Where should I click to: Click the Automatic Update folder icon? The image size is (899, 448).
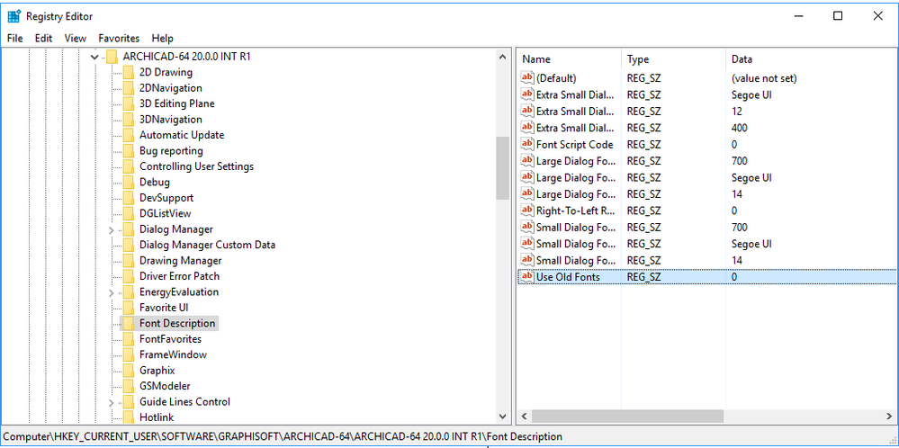tap(129, 135)
